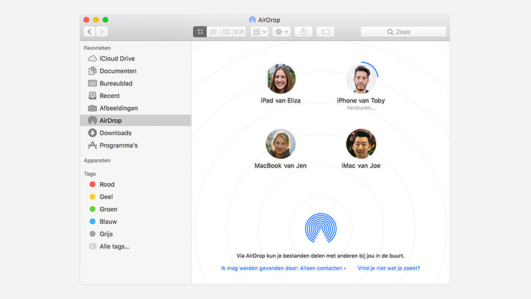Click the Share toolbar button
Screen dimensions: 531x299
tap(303, 32)
